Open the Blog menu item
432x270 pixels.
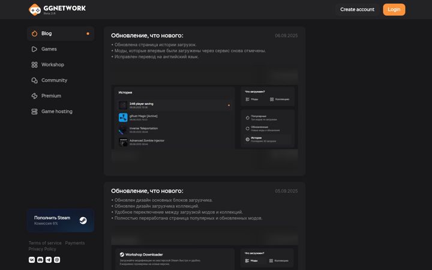tap(61, 34)
